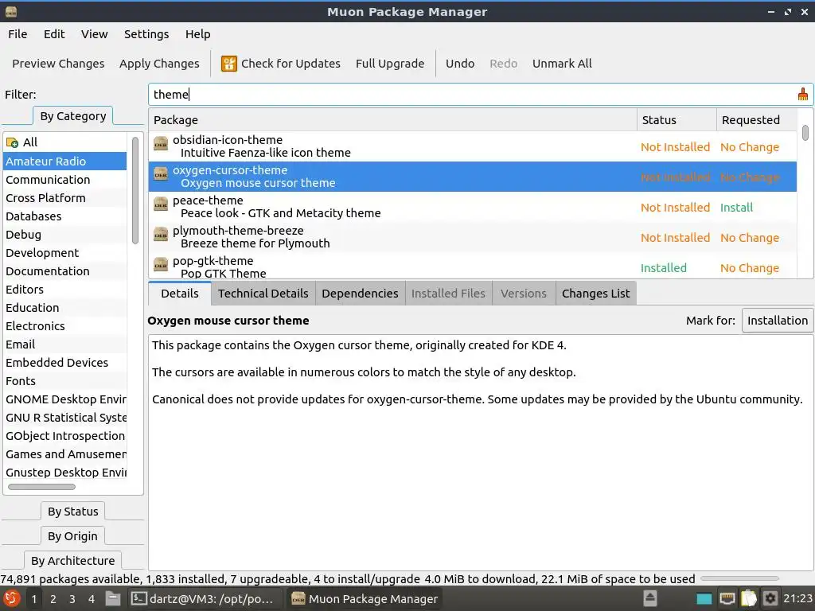
Task: Select the Education category
Action: (x=64, y=308)
